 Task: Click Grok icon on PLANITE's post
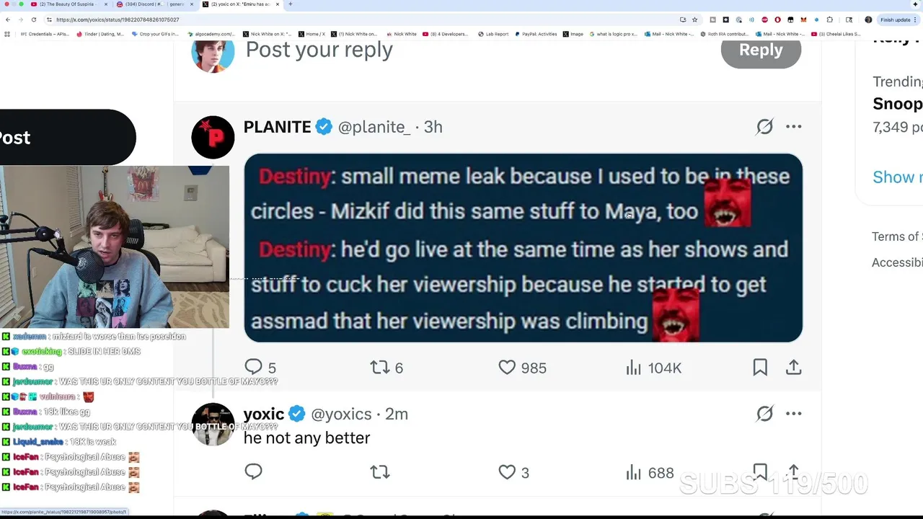tap(764, 127)
